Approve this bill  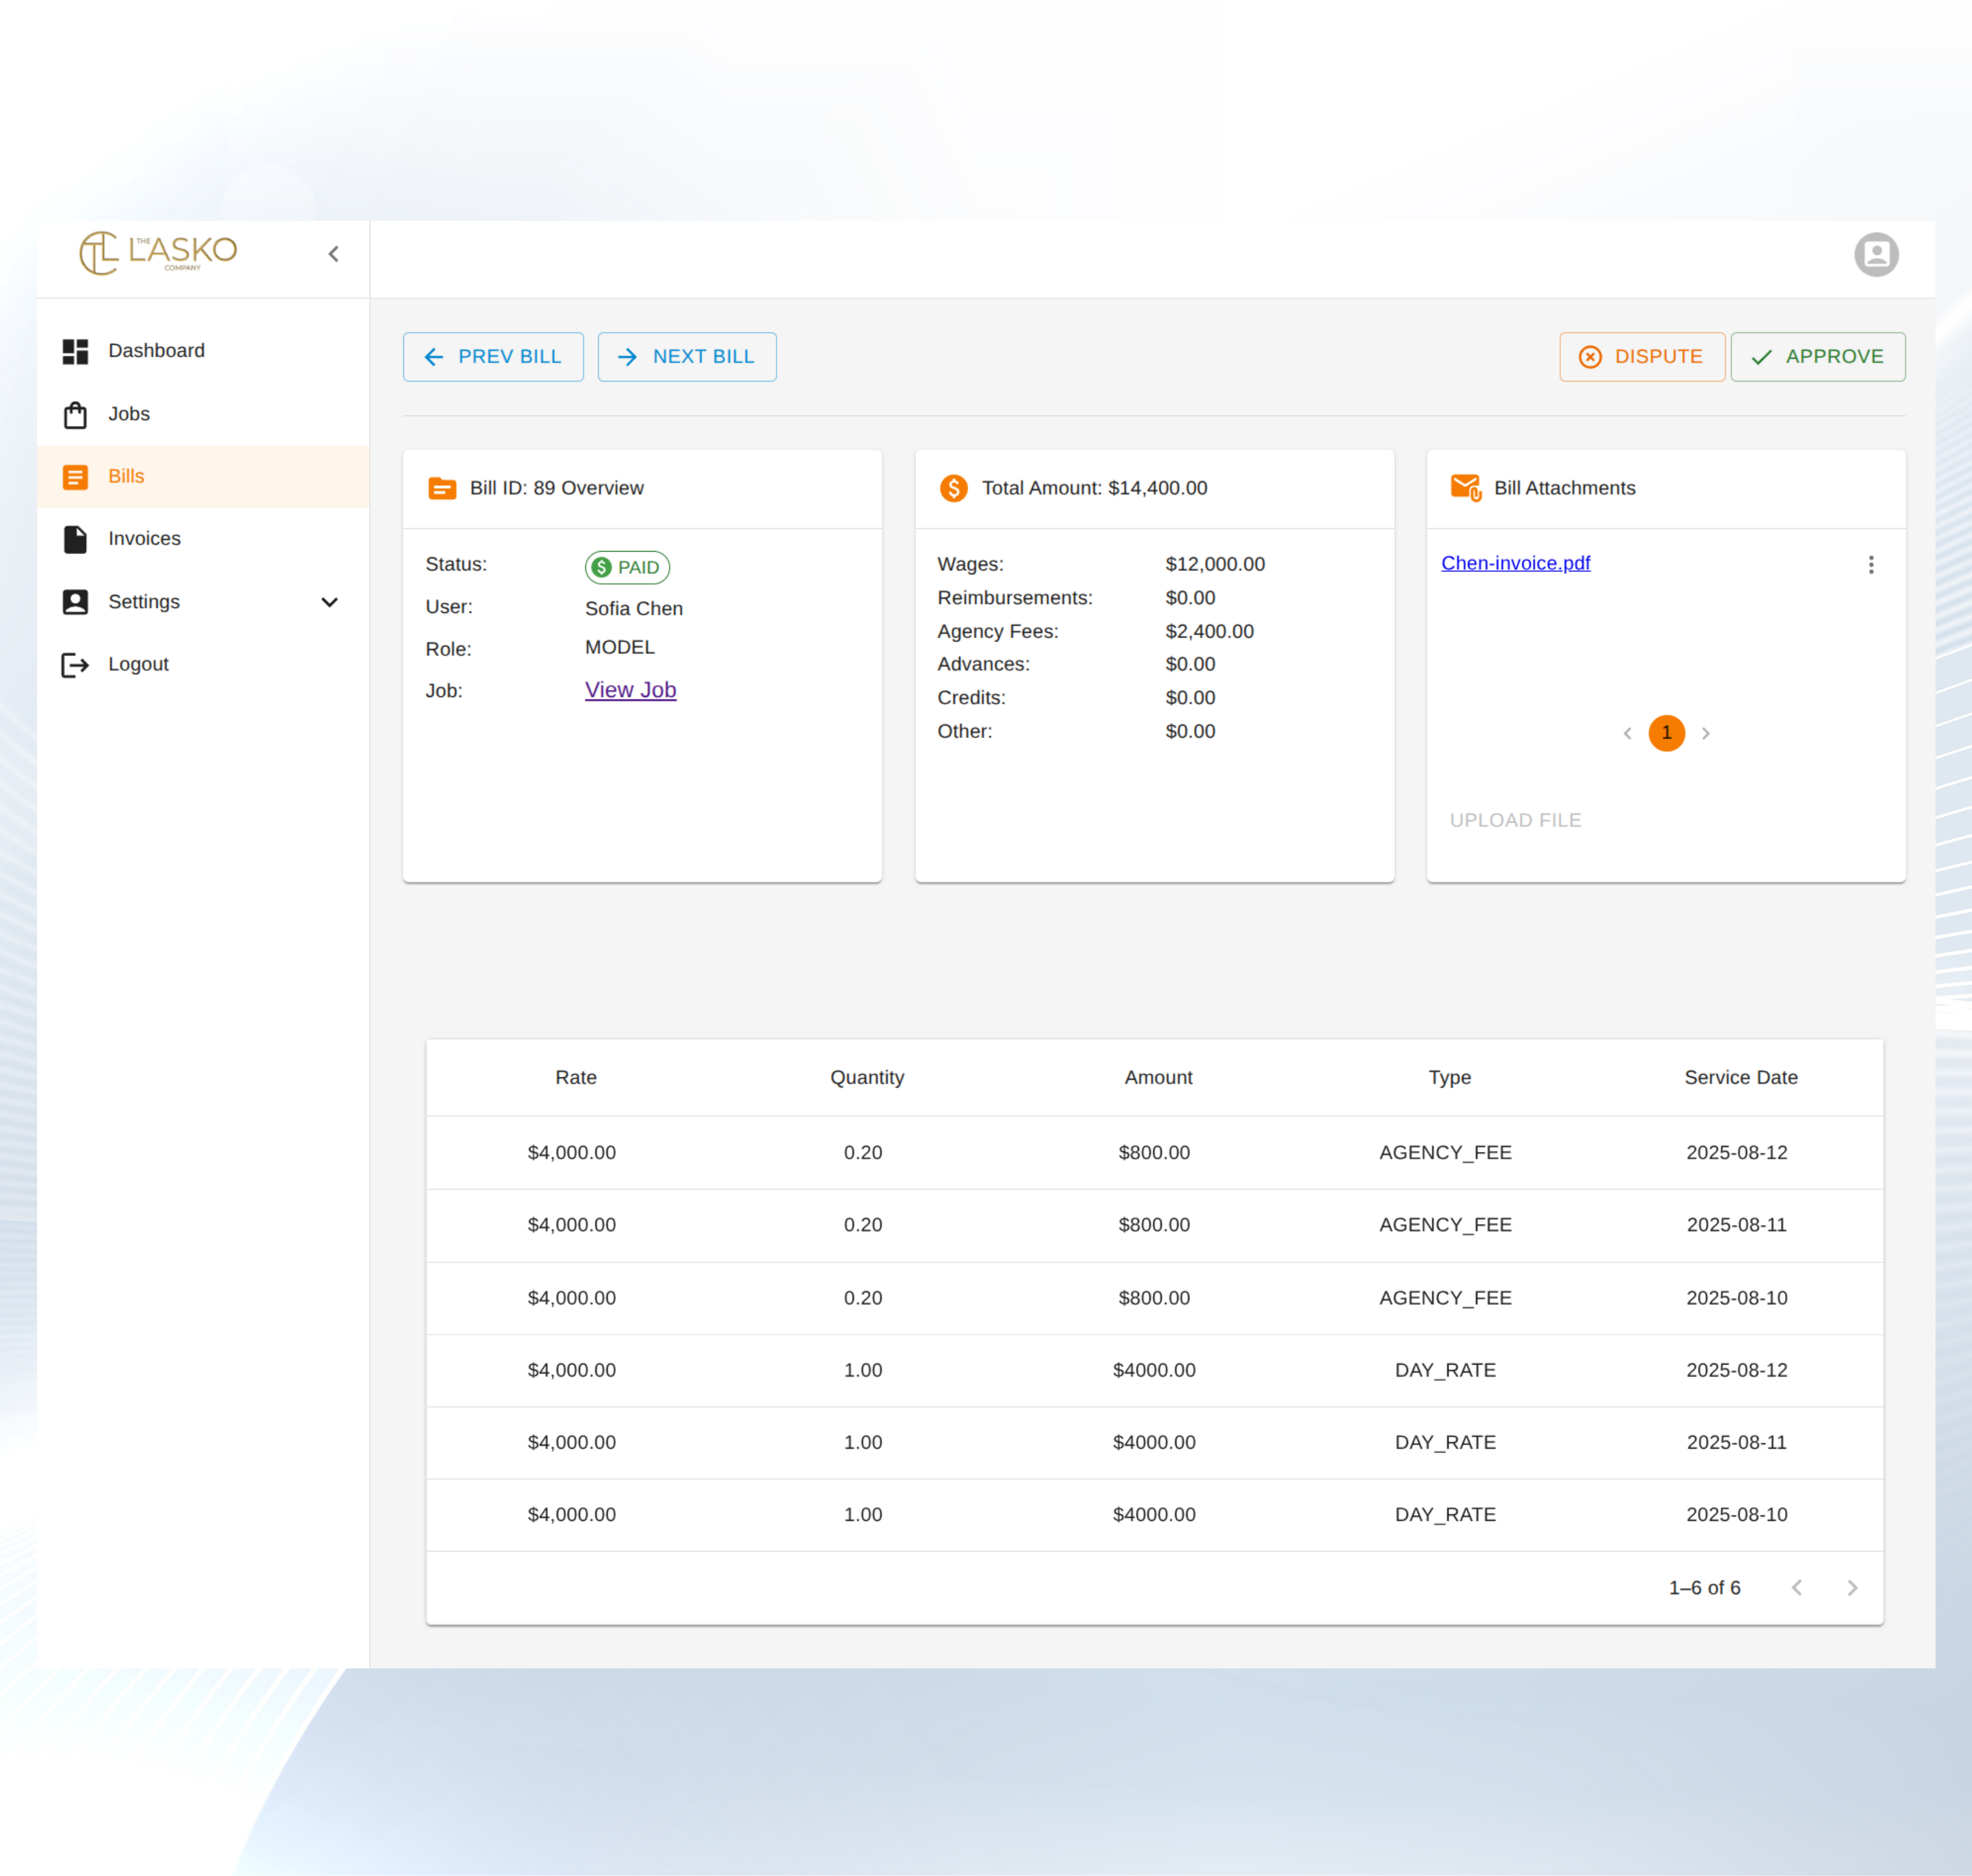tap(1818, 357)
